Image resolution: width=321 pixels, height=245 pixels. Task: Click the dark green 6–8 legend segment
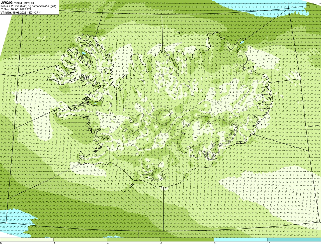point(187,239)
